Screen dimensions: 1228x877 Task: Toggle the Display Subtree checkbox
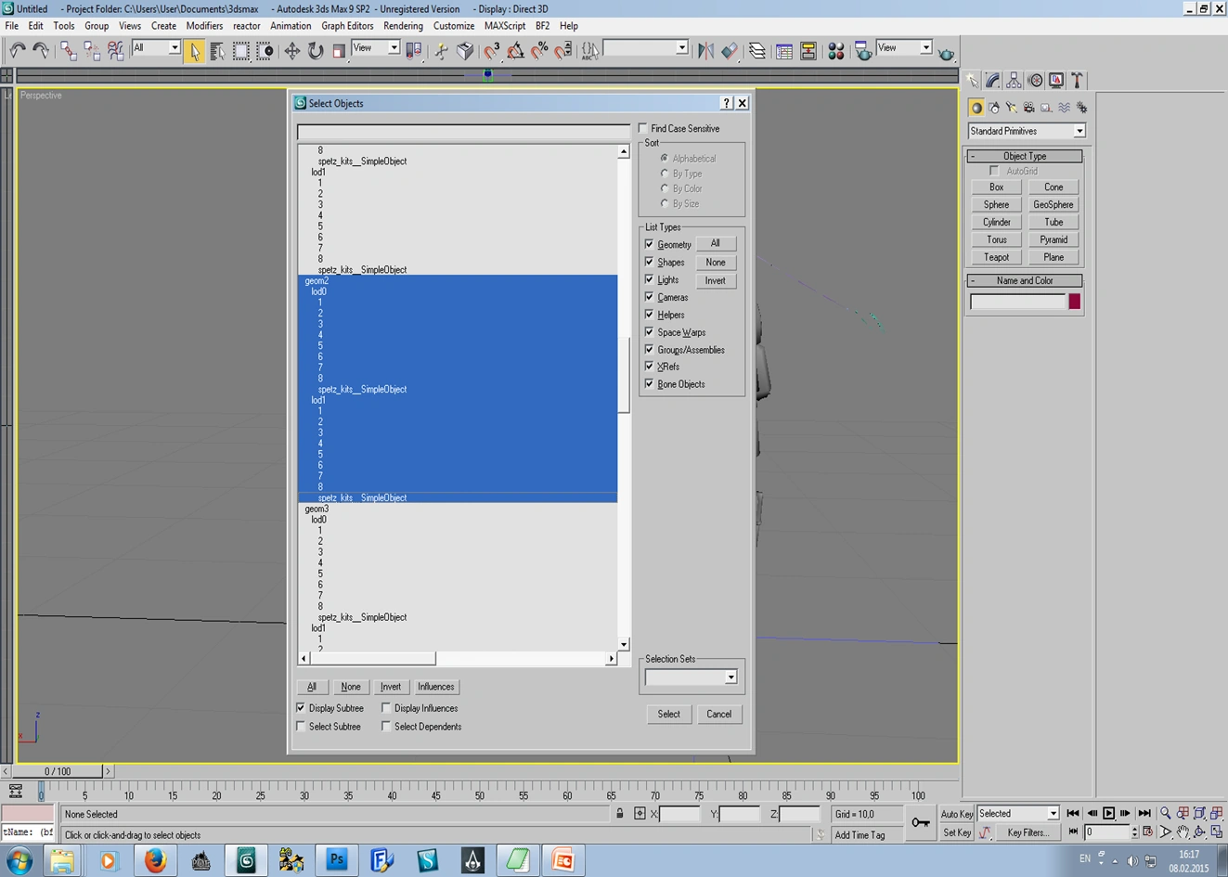(x=301, y=708)
